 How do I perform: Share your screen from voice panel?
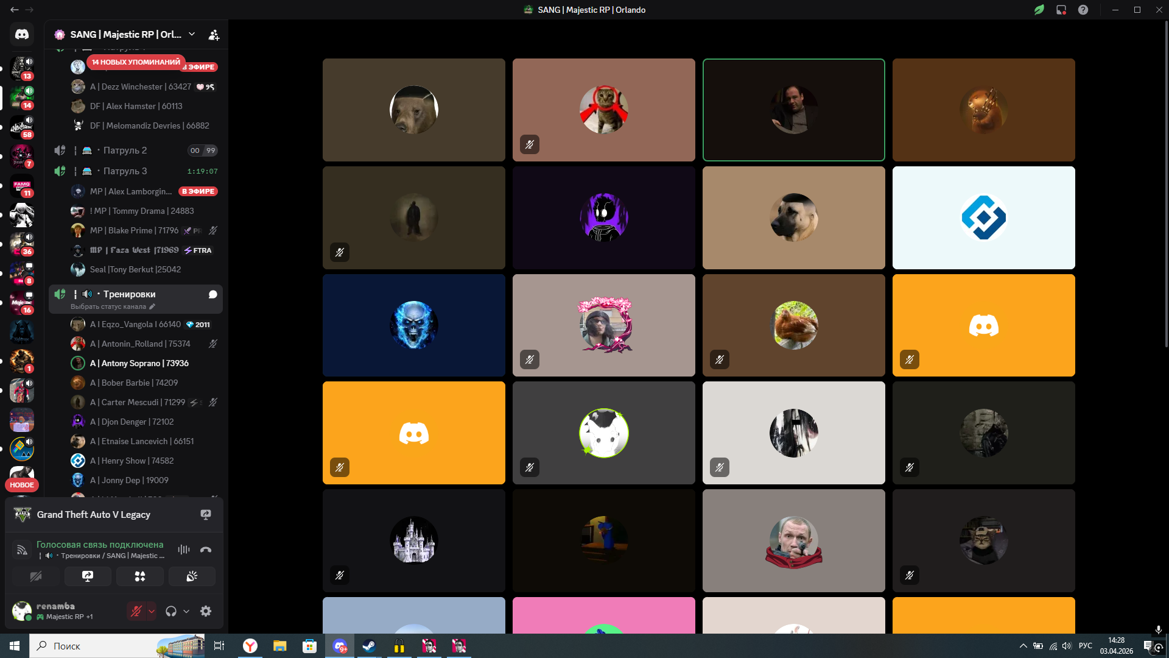click(x=88, y=576)
